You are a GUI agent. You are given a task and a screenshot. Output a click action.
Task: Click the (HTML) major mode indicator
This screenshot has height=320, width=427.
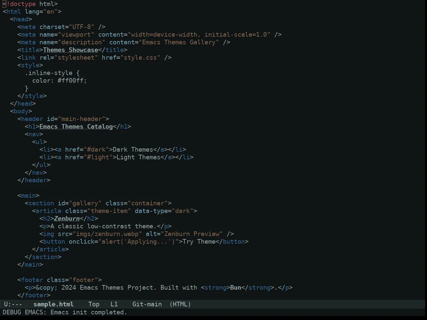[180, 304]
